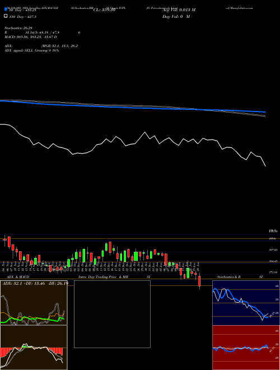
Task: Click 'ADX: 32.1 +DY: 13.46 -DY: 26.19' header
Action: click(35, 283)
